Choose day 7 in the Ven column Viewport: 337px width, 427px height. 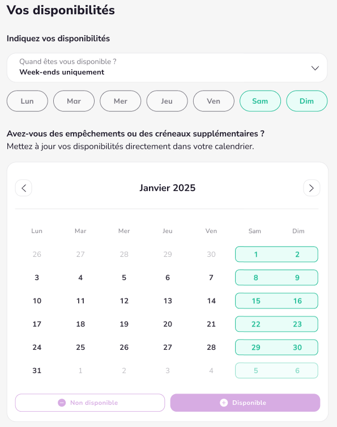tap(211, 277)
